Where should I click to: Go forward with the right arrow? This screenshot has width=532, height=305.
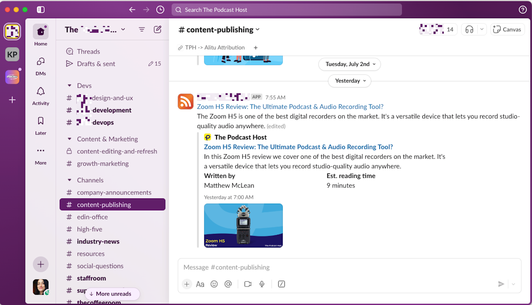tap(146, 10)
